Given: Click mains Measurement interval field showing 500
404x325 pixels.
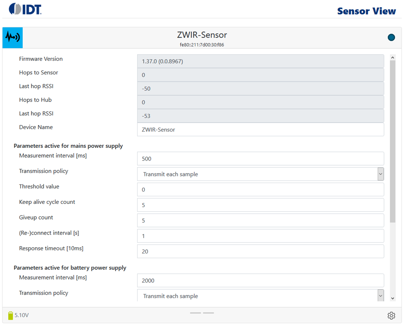Looking at the screenshot, I should coord(260,158).
